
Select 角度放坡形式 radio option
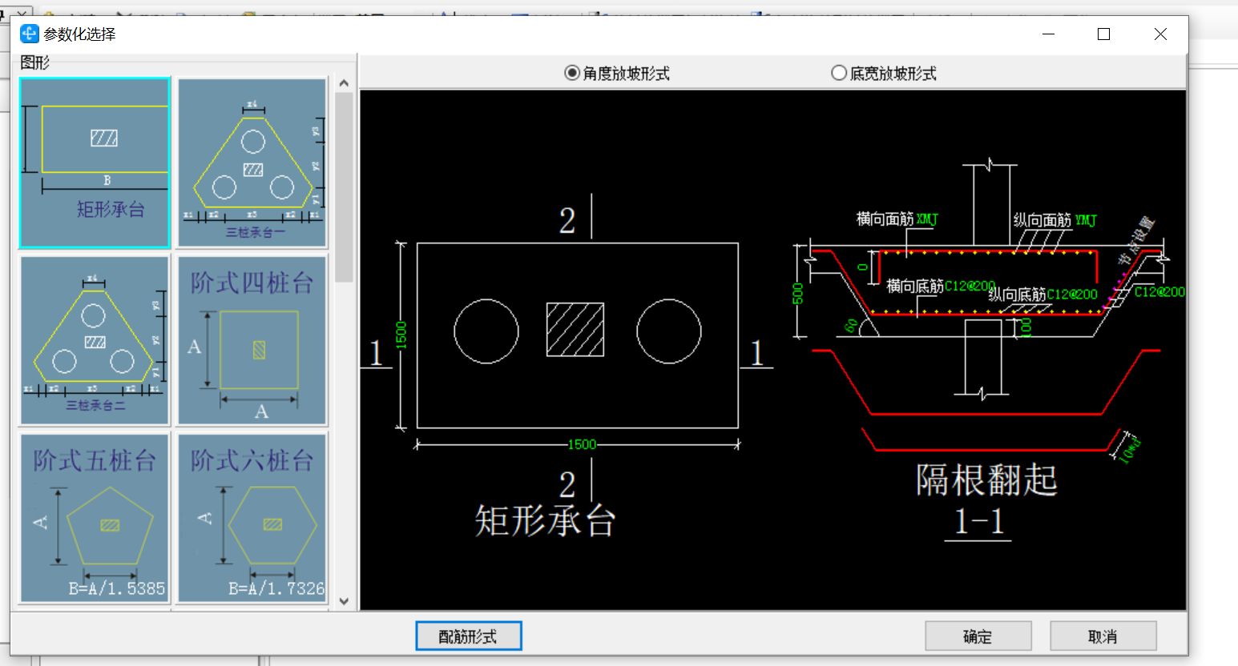(x=617, y=73)
